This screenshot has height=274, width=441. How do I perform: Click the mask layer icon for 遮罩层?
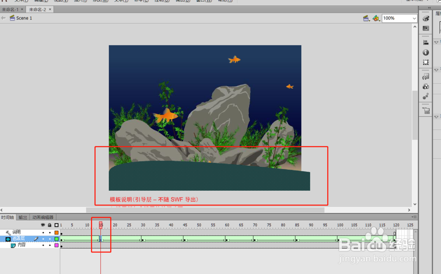[x=8, y=239]
